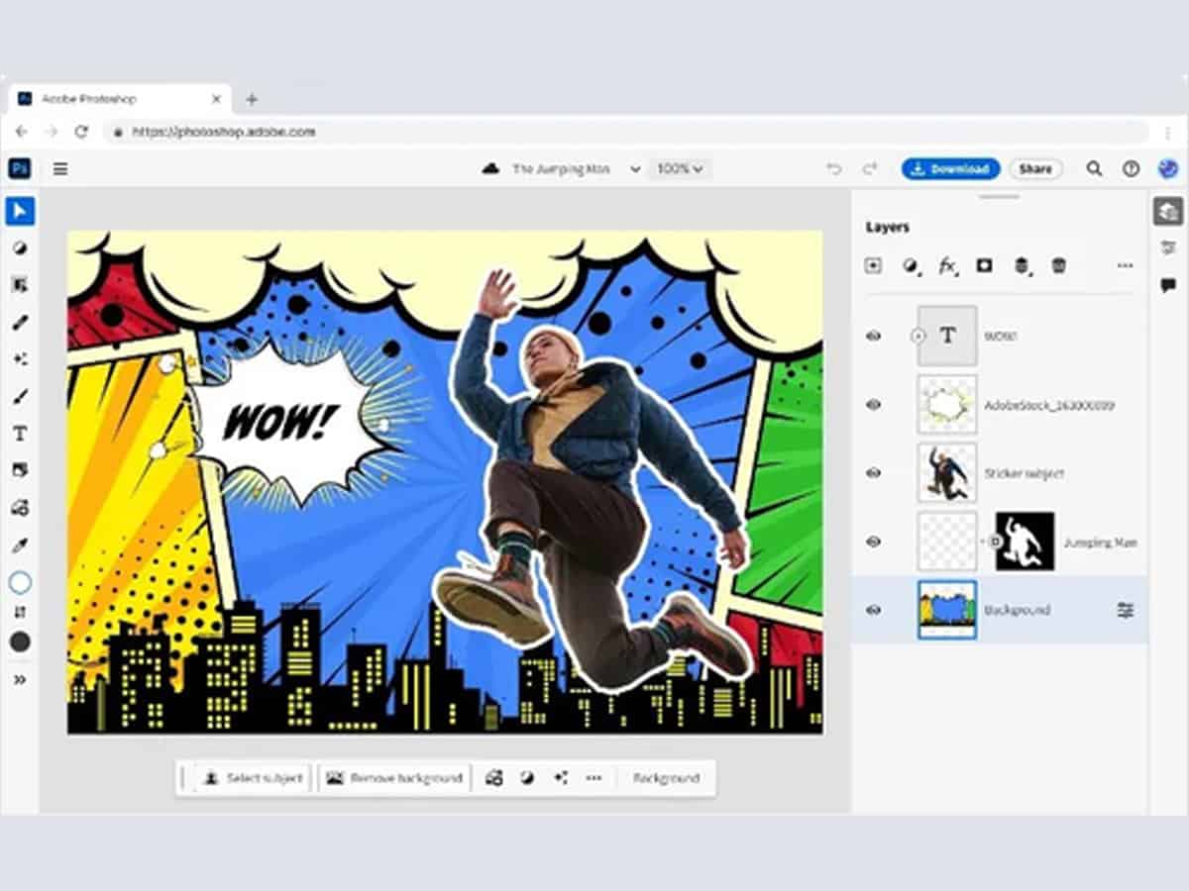
Task: Add a new layer in Layers panel
Action: pos(873,265)
